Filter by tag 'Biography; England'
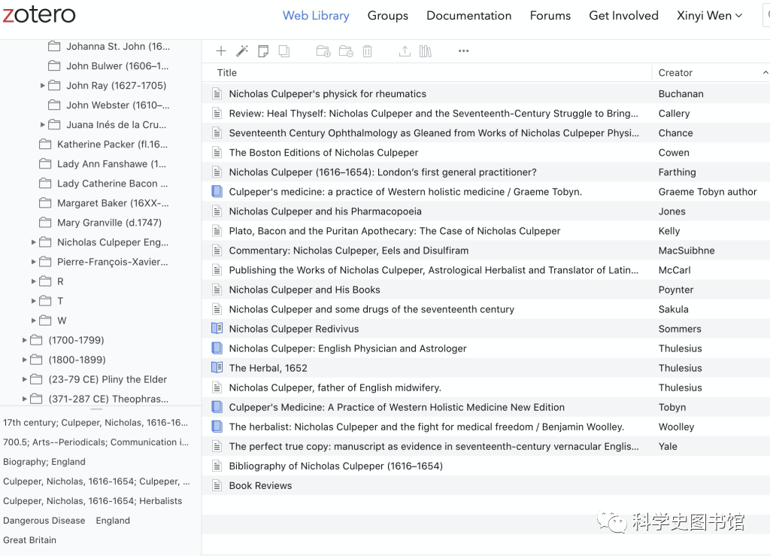The image size is (770, 556). tap(44, 462)
